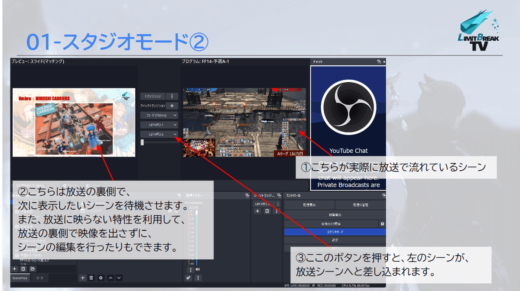Open source properties gear icon
This screenshot has height=291, width=520.
tap(101, 278)
